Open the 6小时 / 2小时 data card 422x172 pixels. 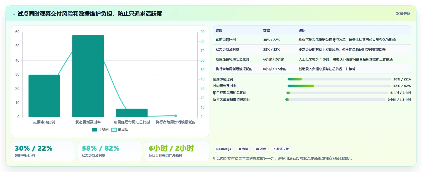click(x=177, y=151)
